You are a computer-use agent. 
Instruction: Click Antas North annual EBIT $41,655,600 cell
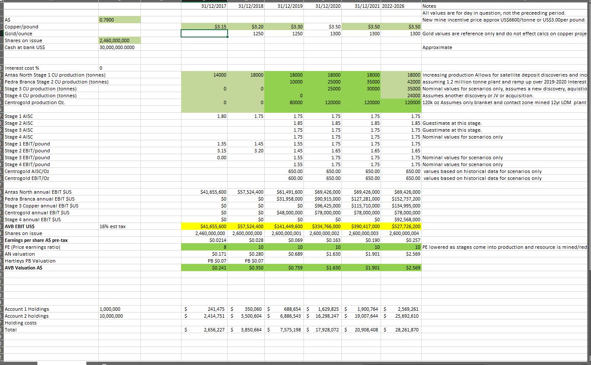(x=204, y=192)
